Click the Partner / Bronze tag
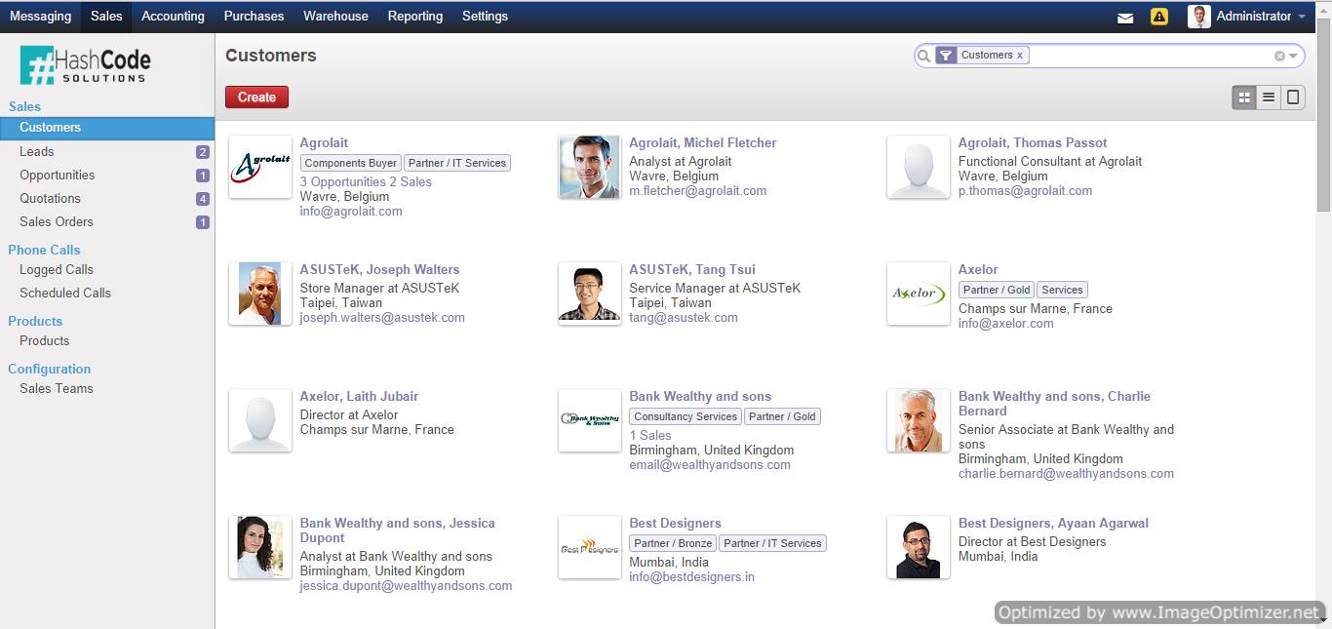 673,543
